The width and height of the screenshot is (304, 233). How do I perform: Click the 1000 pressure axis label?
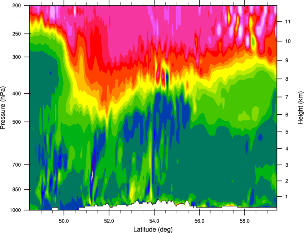point(15,210)
